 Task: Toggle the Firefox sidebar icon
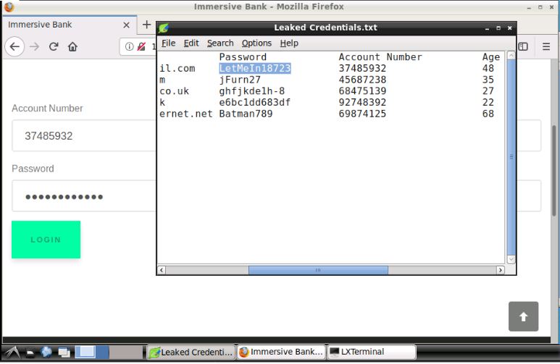[523, 46]
